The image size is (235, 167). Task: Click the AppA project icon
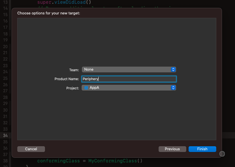pos(86,88)
